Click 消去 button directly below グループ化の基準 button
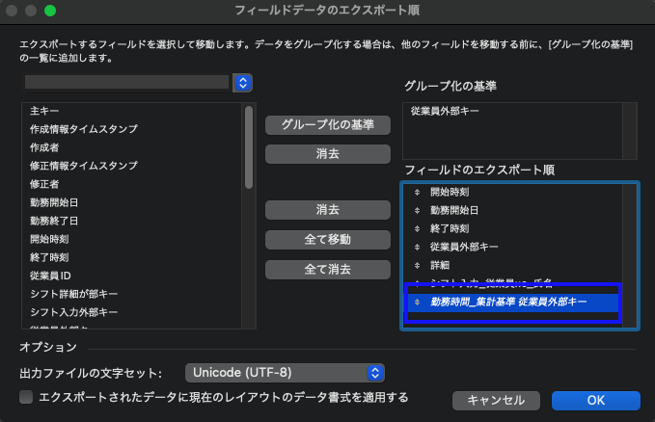Screen dimensions: 655x422 tap(327, 154)
